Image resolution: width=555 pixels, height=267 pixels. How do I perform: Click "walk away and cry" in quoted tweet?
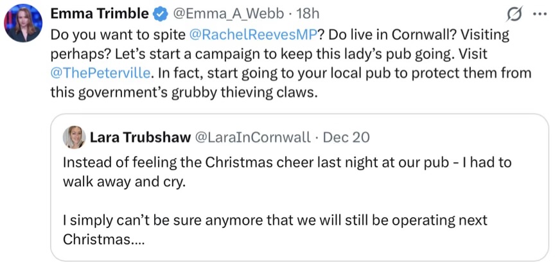(x=123, y=181)
